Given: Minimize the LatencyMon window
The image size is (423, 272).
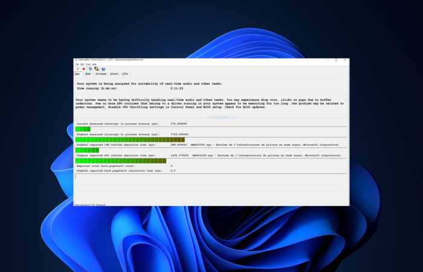Looking at the screenshot, I should point(328,60).
